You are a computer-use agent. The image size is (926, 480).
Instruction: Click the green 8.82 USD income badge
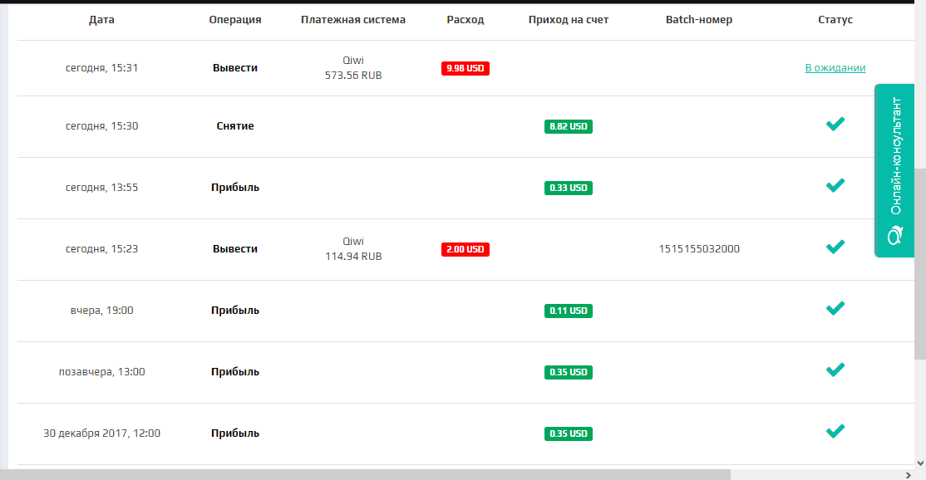[x=568, y=126]
